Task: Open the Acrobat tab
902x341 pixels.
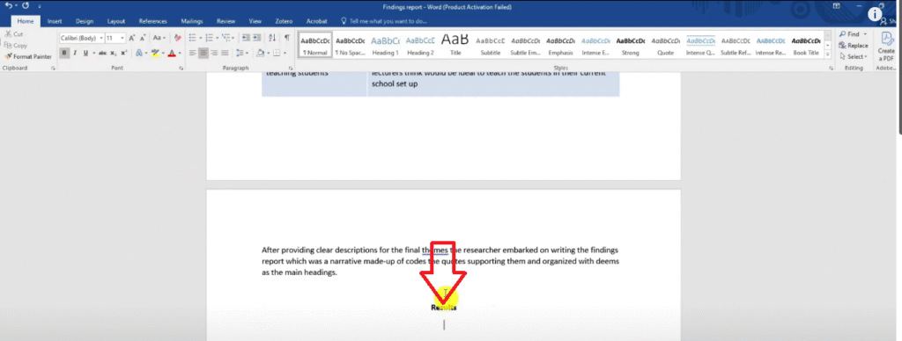Action: (x=316, y=21)
